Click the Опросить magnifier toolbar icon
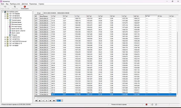The image size is (181, 108). tap(15, 7)
